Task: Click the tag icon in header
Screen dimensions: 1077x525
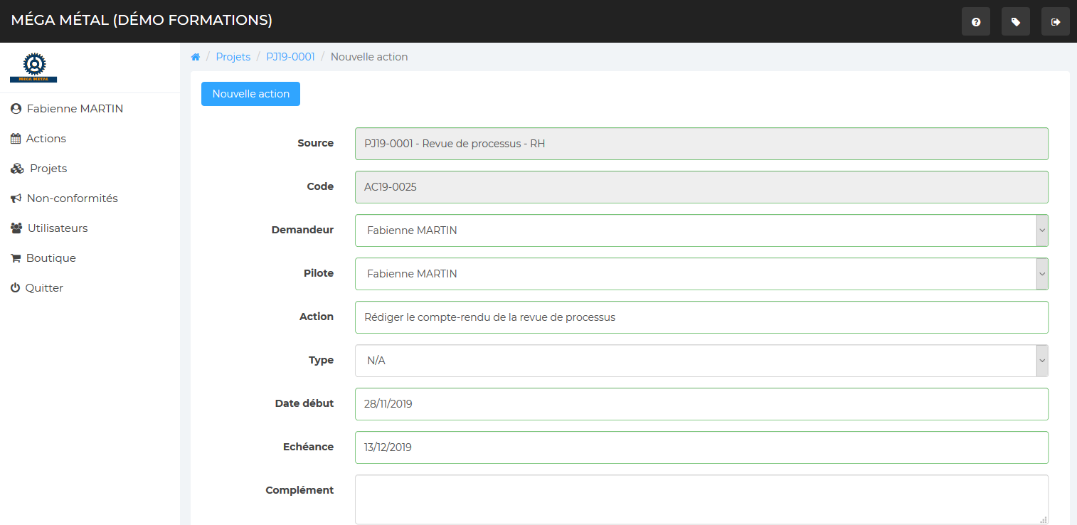Action: [x=1015, y=22]
